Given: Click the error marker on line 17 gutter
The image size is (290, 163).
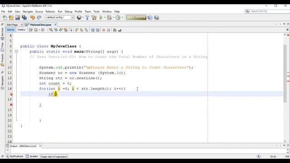Looking at the screenshot, I should click(11, 105).
